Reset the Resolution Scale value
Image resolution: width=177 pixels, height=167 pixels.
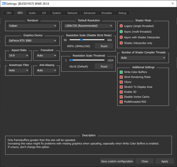coord(104,46)
